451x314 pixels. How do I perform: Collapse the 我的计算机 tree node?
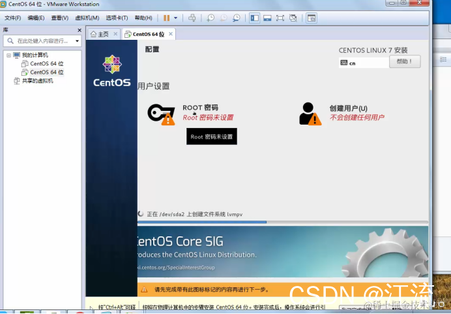(x=8, y=55)
